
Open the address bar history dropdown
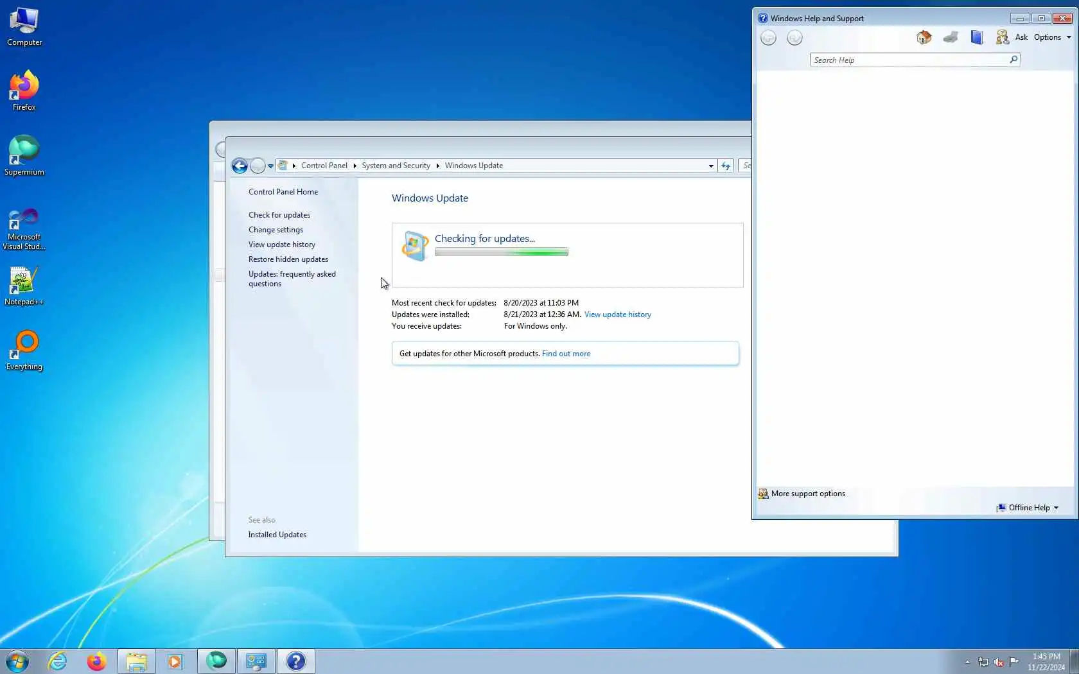point(711,166)
